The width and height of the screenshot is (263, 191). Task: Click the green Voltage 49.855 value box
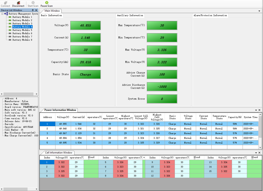[85, 26]
